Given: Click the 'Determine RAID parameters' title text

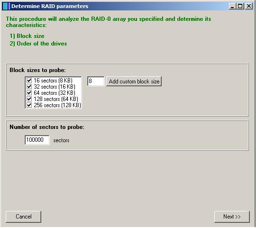Looking at the screenshot, I should (50, 6).
